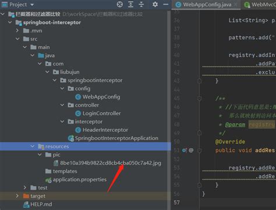The height and width of the screenshot is (210, 276).
Task: Click the Collapse All toolbar icon
Action: (141, 4)
